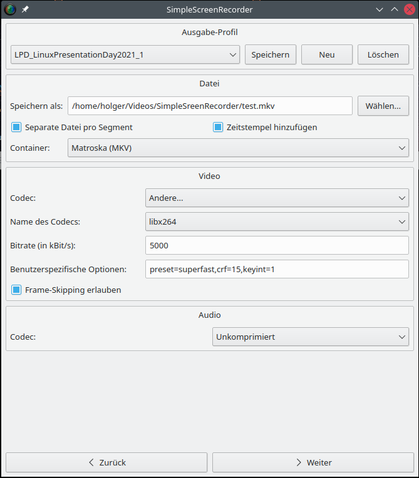The width and height of the screenshot is (419, 478).
Task: Open the Ausgabe-Profil dropdown
Action: pos(125,54)
